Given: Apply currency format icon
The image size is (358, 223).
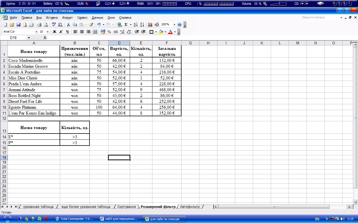Looking at the screenshot, I should [x=103, y=32].
